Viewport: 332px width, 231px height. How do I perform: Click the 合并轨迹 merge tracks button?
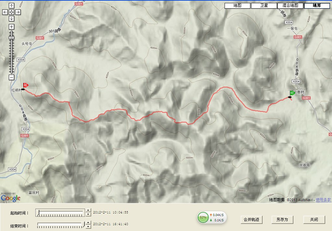252,220
